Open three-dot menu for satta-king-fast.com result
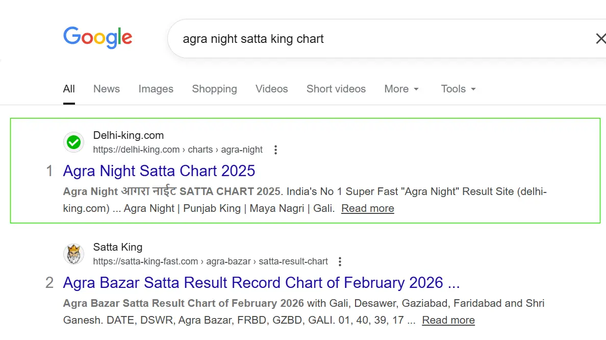The height and width of the screenshot is (340, 606). 340,261
